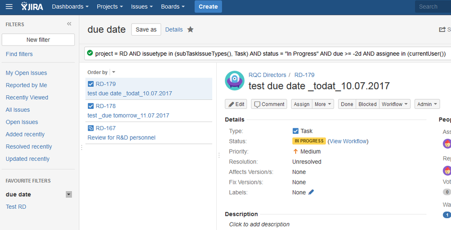Select issue RD-178 in the list

coord(106,106)
